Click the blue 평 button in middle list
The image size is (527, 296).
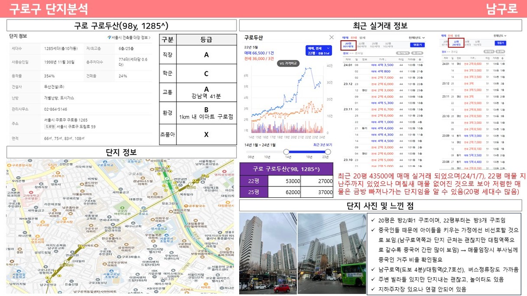(x=417, y=45)
